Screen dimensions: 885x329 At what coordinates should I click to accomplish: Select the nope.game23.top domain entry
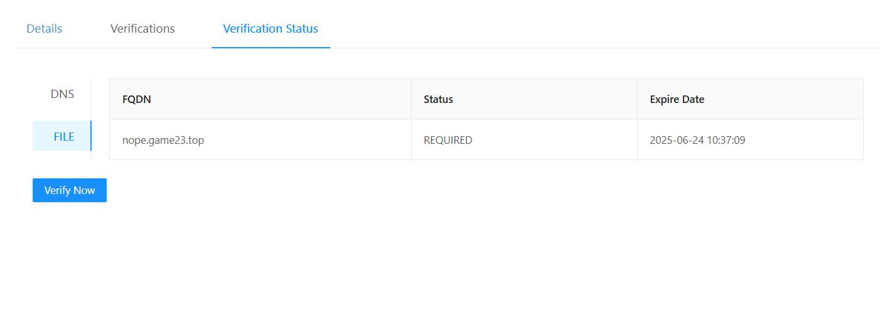163,140
